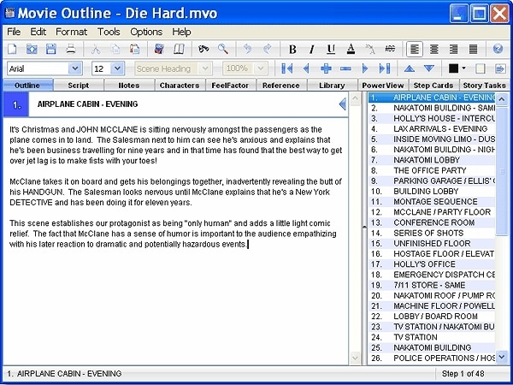
Task: Collapse step header with blue arrow
Action: coord(342,104)
